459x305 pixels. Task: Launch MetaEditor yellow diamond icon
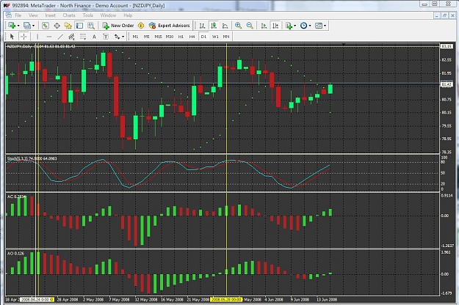point(141,26)
